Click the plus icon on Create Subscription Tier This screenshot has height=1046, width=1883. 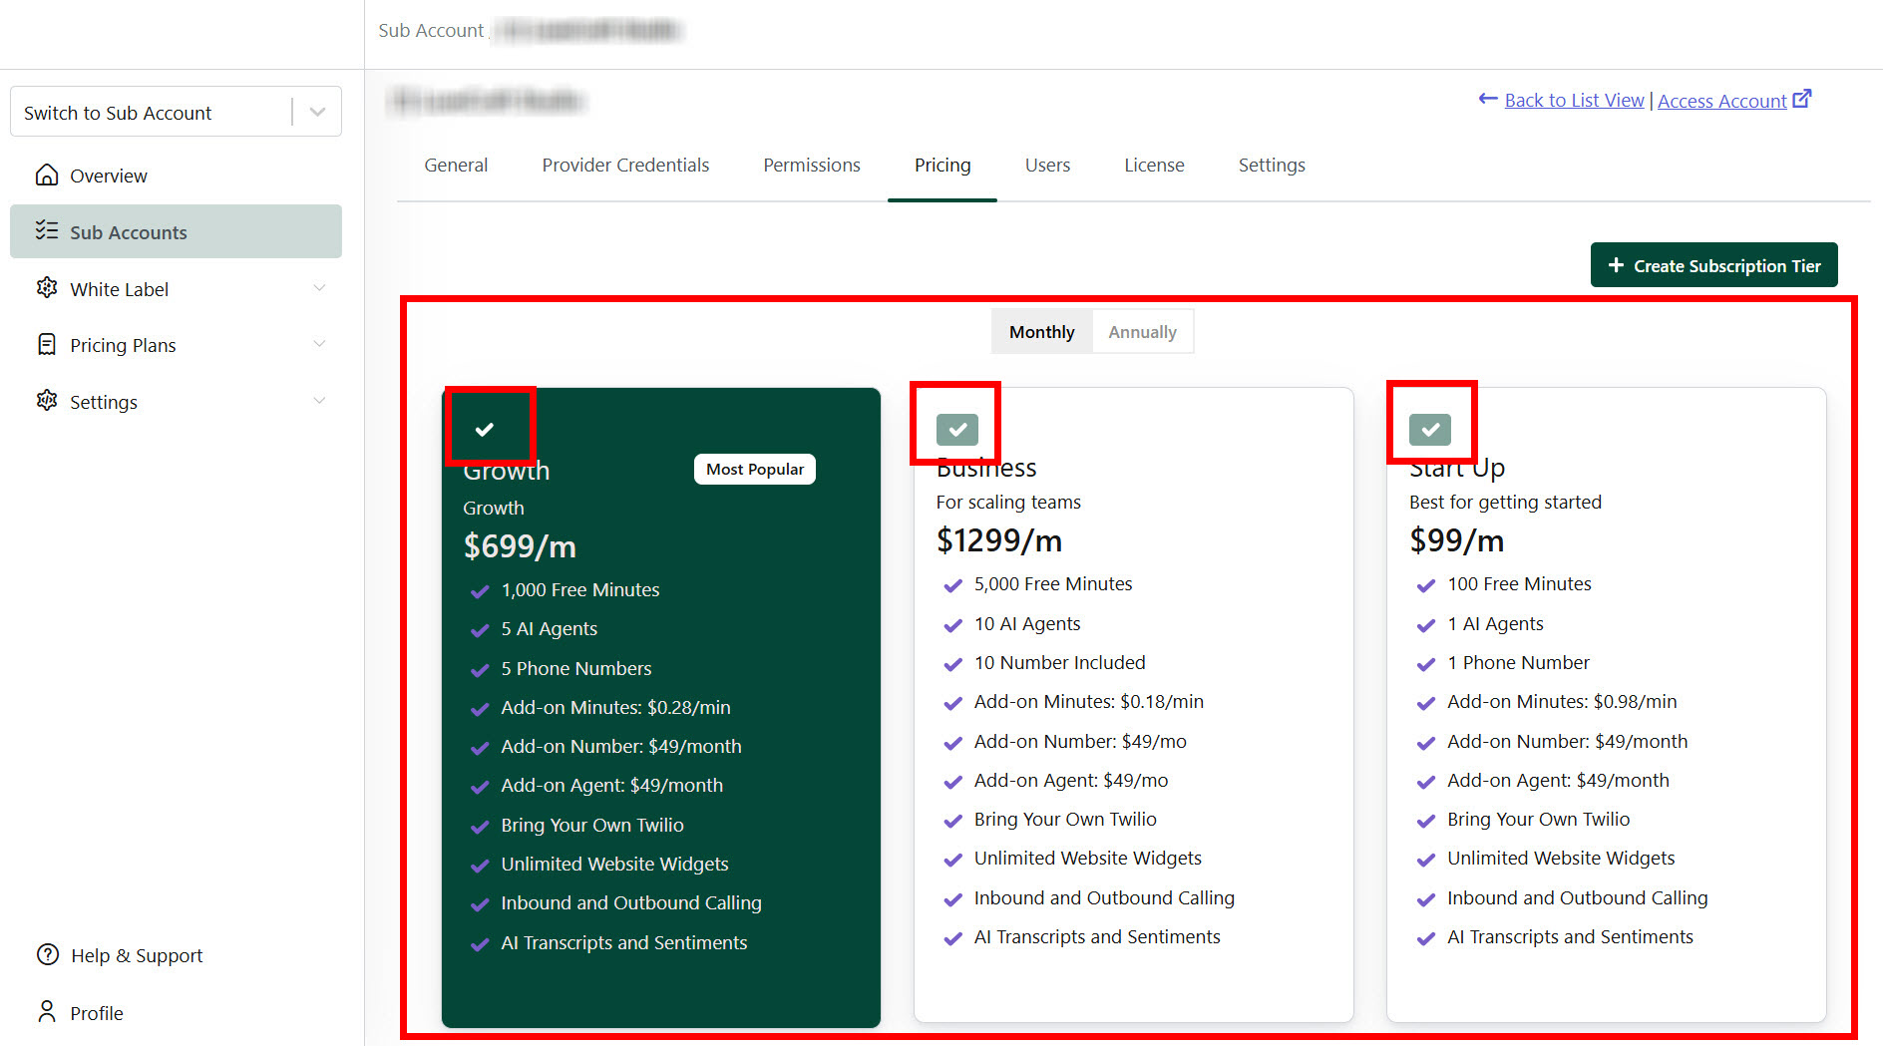coord(1616,265)
